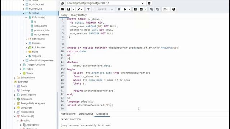This screenshot has height=129, width=230.
Task: Select Foreign Data Wrappers item
Action: click(33, 104)
